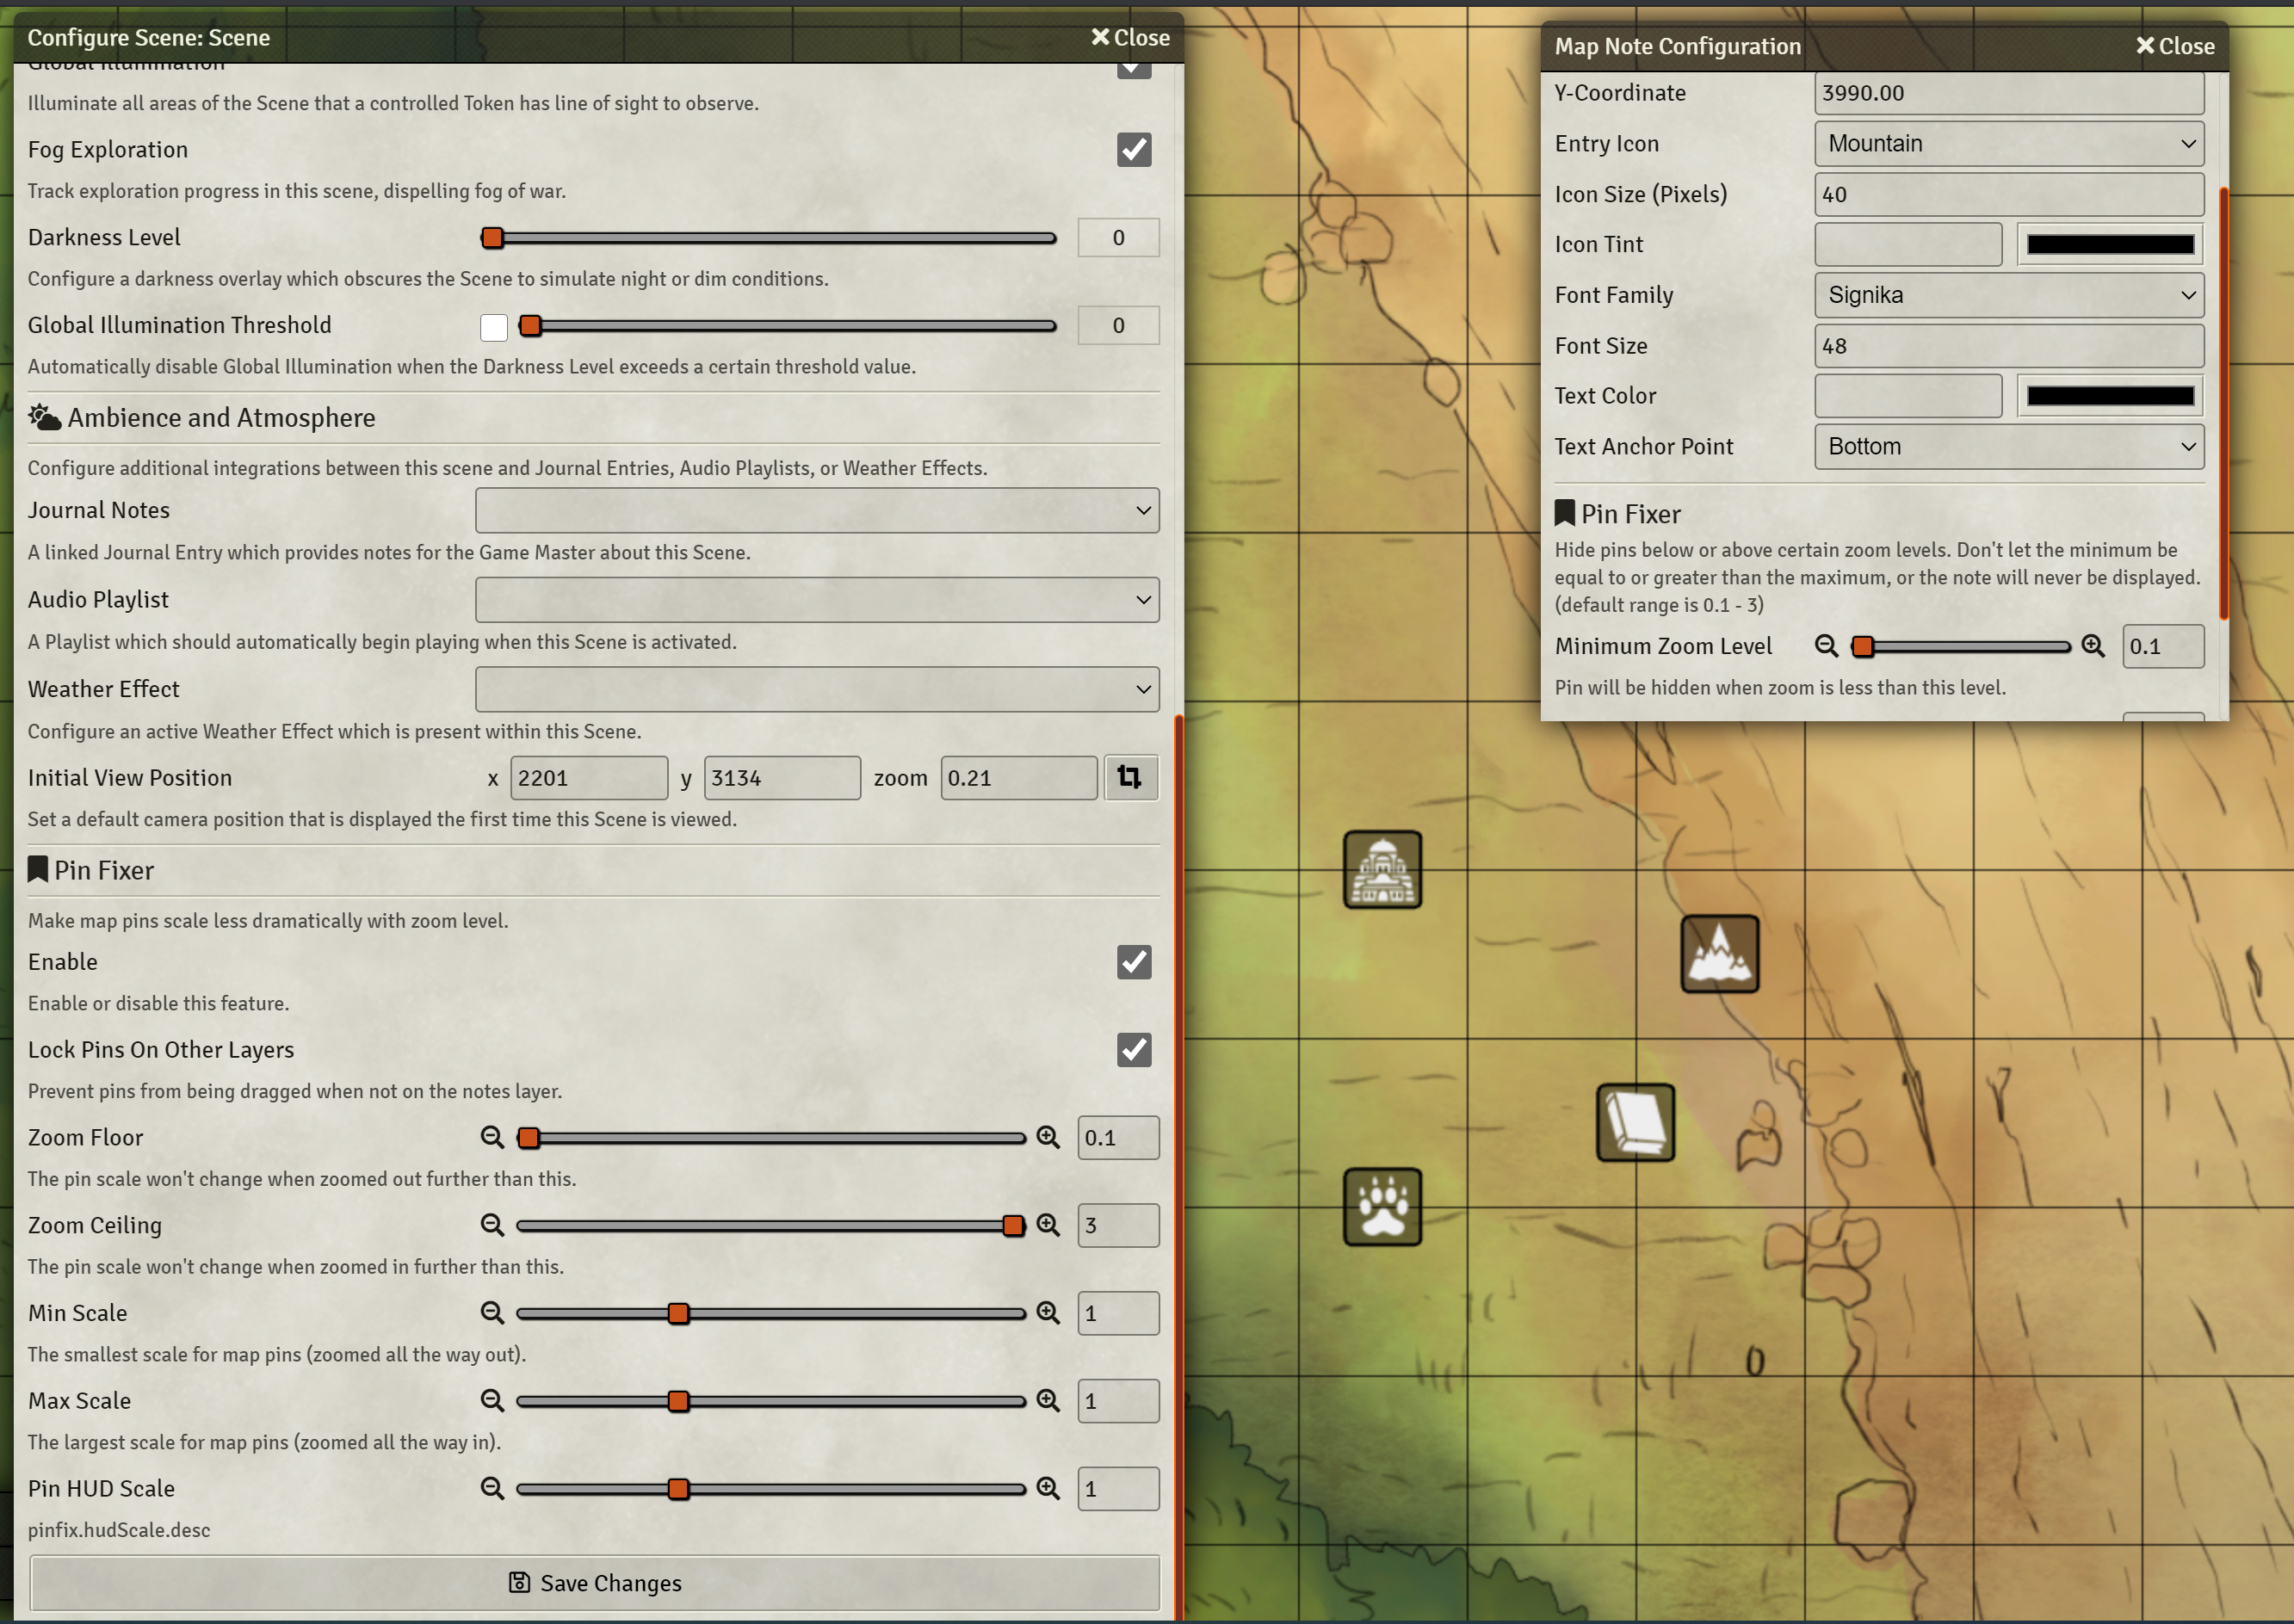Open the Font Family Signika dropdown
The height and width of the screenshot is (1624, 2294).
pyautogui.click(x=2008, y=295)
